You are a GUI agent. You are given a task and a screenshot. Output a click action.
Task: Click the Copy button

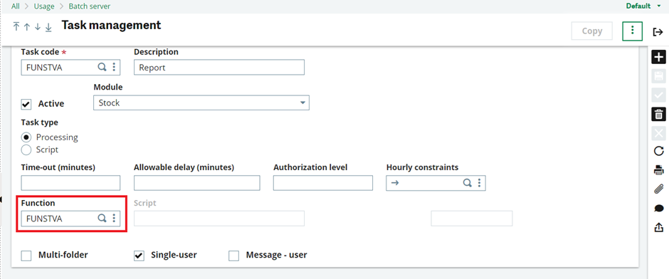click(x=591, y=31)
